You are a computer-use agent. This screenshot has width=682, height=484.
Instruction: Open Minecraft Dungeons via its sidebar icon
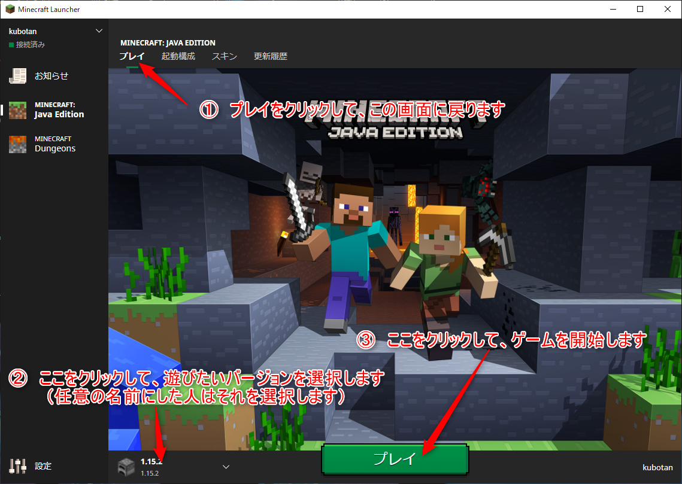tap(17, 144)
